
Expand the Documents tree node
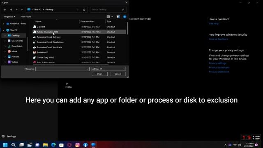(5, 41)
